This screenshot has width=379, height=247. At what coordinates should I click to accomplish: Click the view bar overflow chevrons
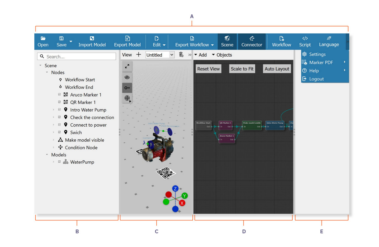tap(190, 55)
